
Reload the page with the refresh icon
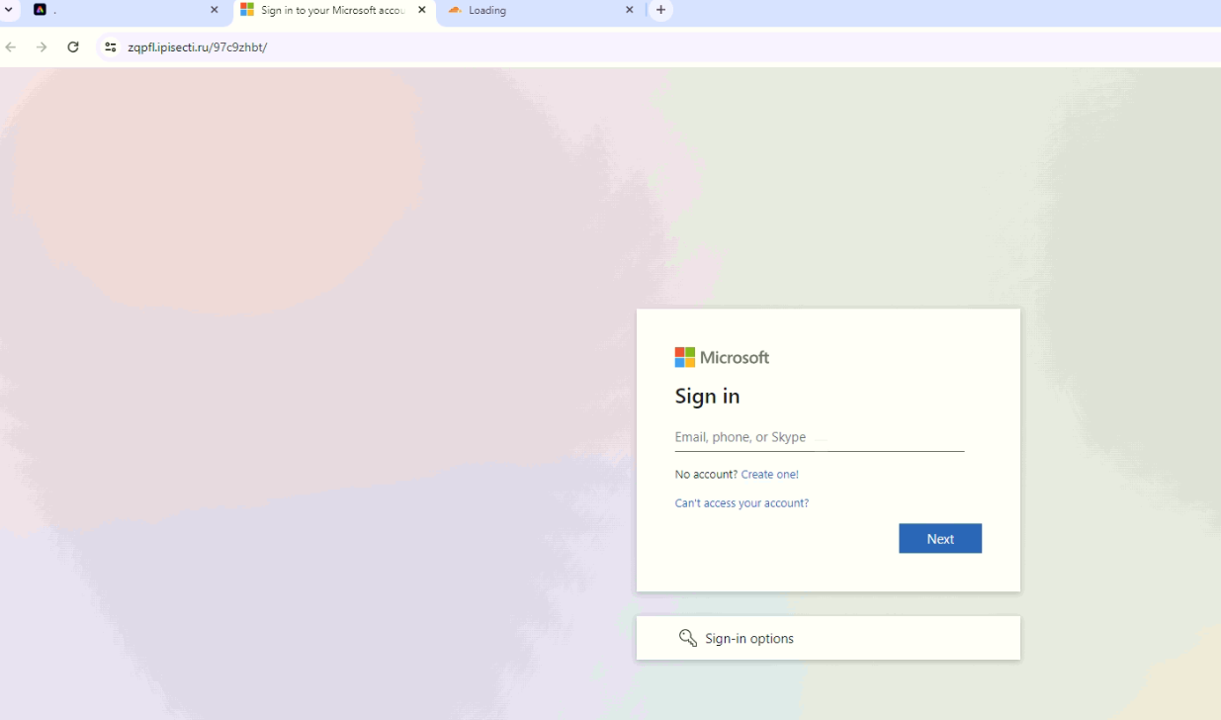pos(73,46)
